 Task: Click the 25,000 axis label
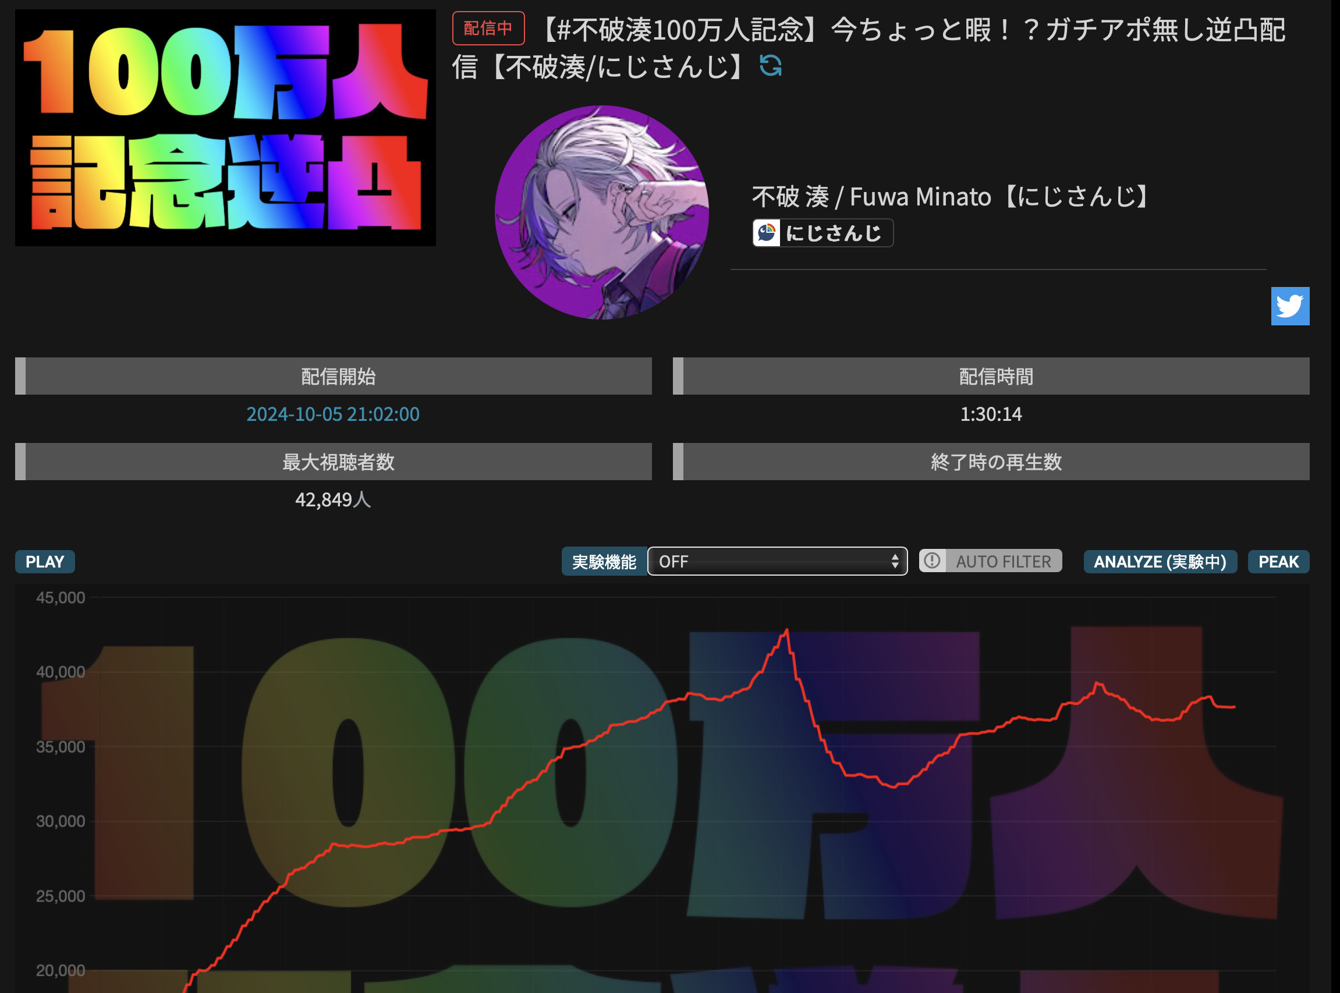[61, 896]
